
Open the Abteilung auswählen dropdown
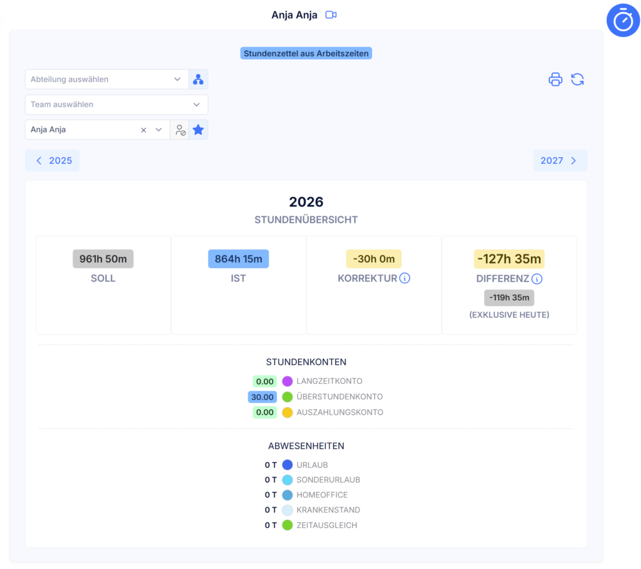click(106, 79)
